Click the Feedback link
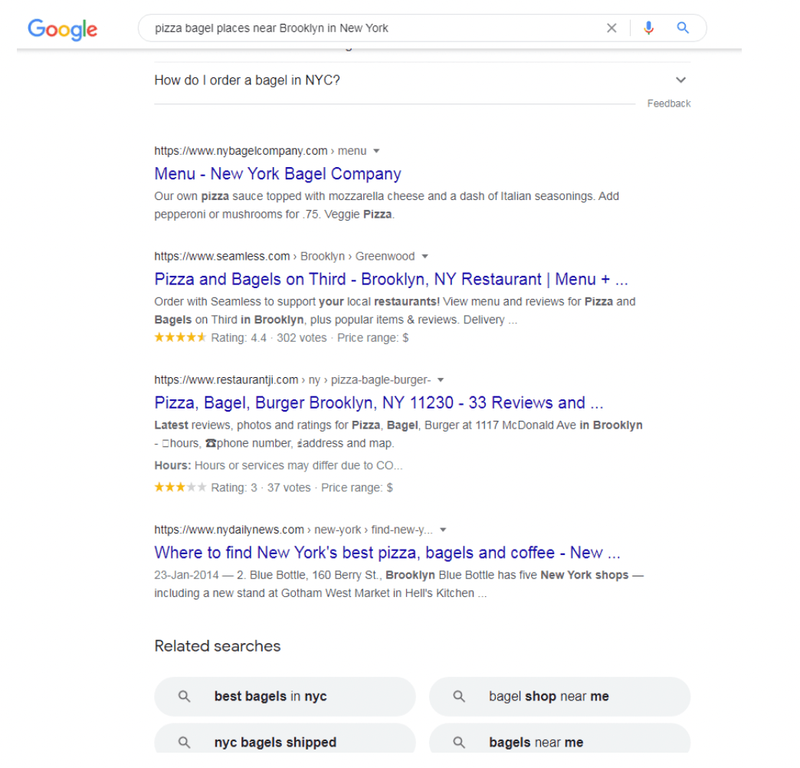 [x=668, y=103]
